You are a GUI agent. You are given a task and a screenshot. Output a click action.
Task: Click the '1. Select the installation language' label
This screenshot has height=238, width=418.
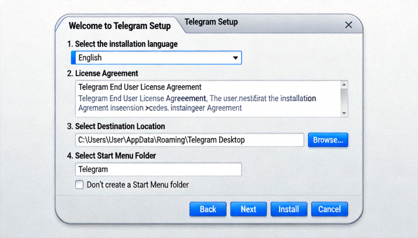click(122, 44)
